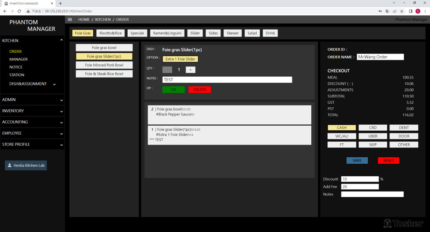
Task: Toggle the hamburger sidebar menu icon
Action: 70,19
